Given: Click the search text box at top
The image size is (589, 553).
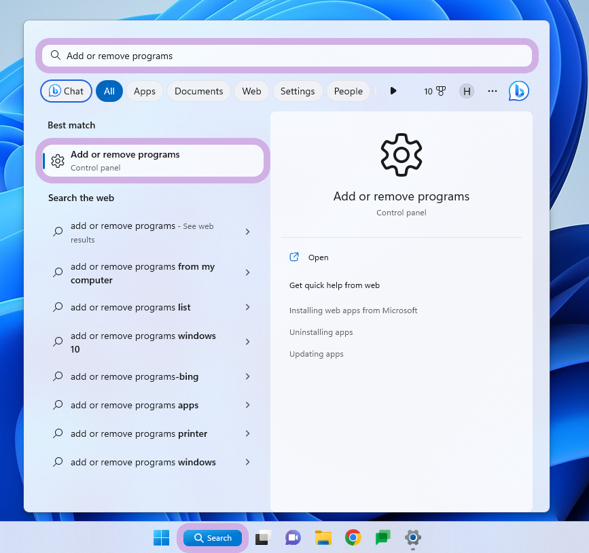Looking at the screenshot, I should [x=287, y=56].
